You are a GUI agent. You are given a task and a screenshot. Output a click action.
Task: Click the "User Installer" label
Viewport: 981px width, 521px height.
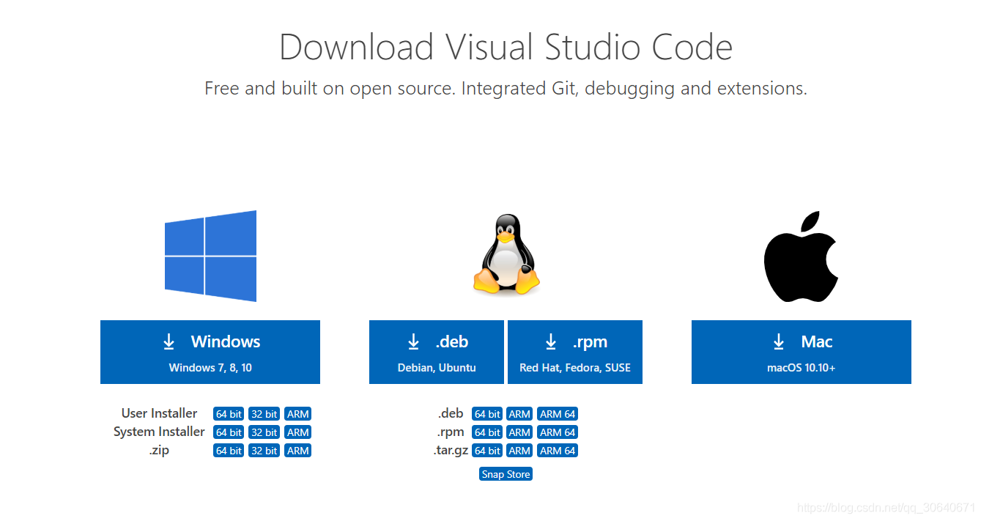pyautogui.click(x=159, y=413)
